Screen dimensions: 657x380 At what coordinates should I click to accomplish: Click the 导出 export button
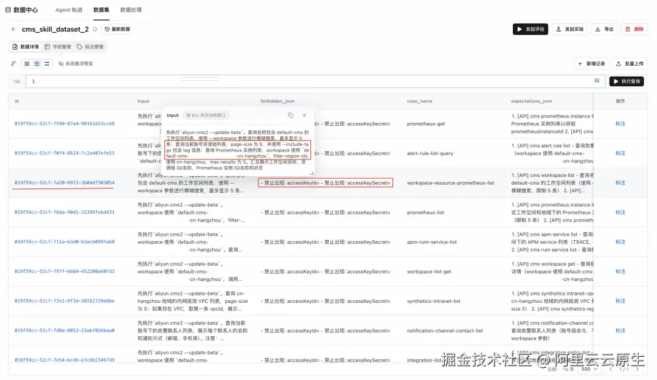[605, 29]
